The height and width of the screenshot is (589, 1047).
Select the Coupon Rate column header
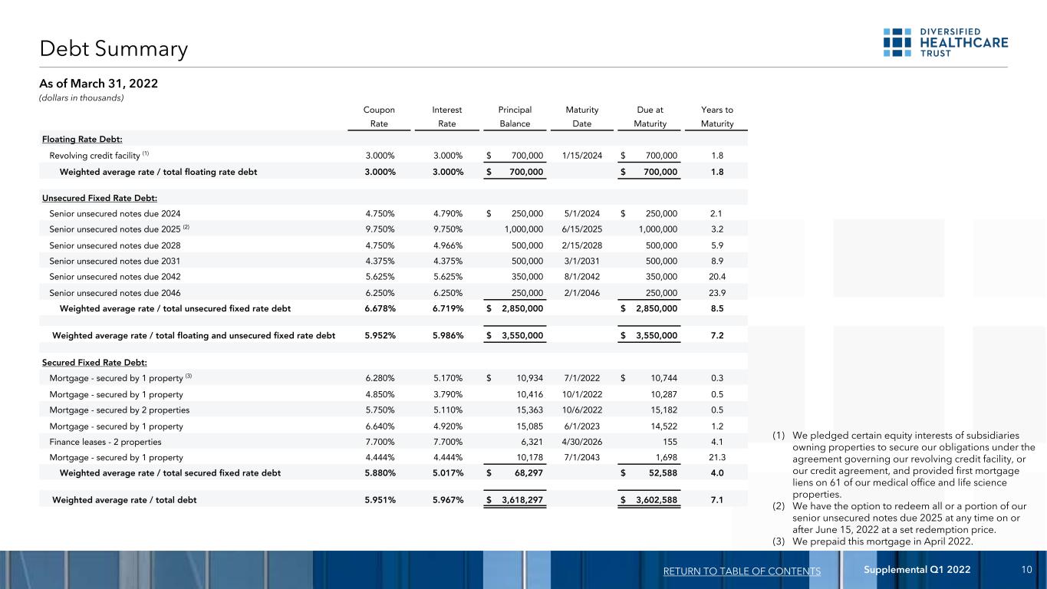380,117
